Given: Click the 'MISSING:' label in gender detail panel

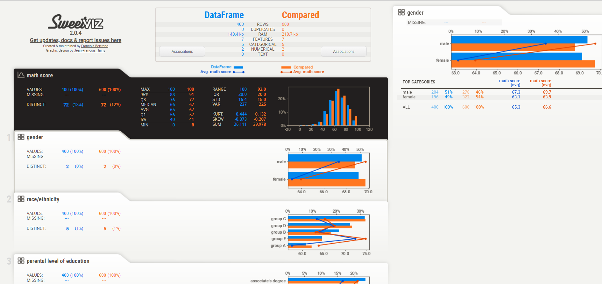Looking at the screenshot, I should pyautogui.click(x=417, y=22).
